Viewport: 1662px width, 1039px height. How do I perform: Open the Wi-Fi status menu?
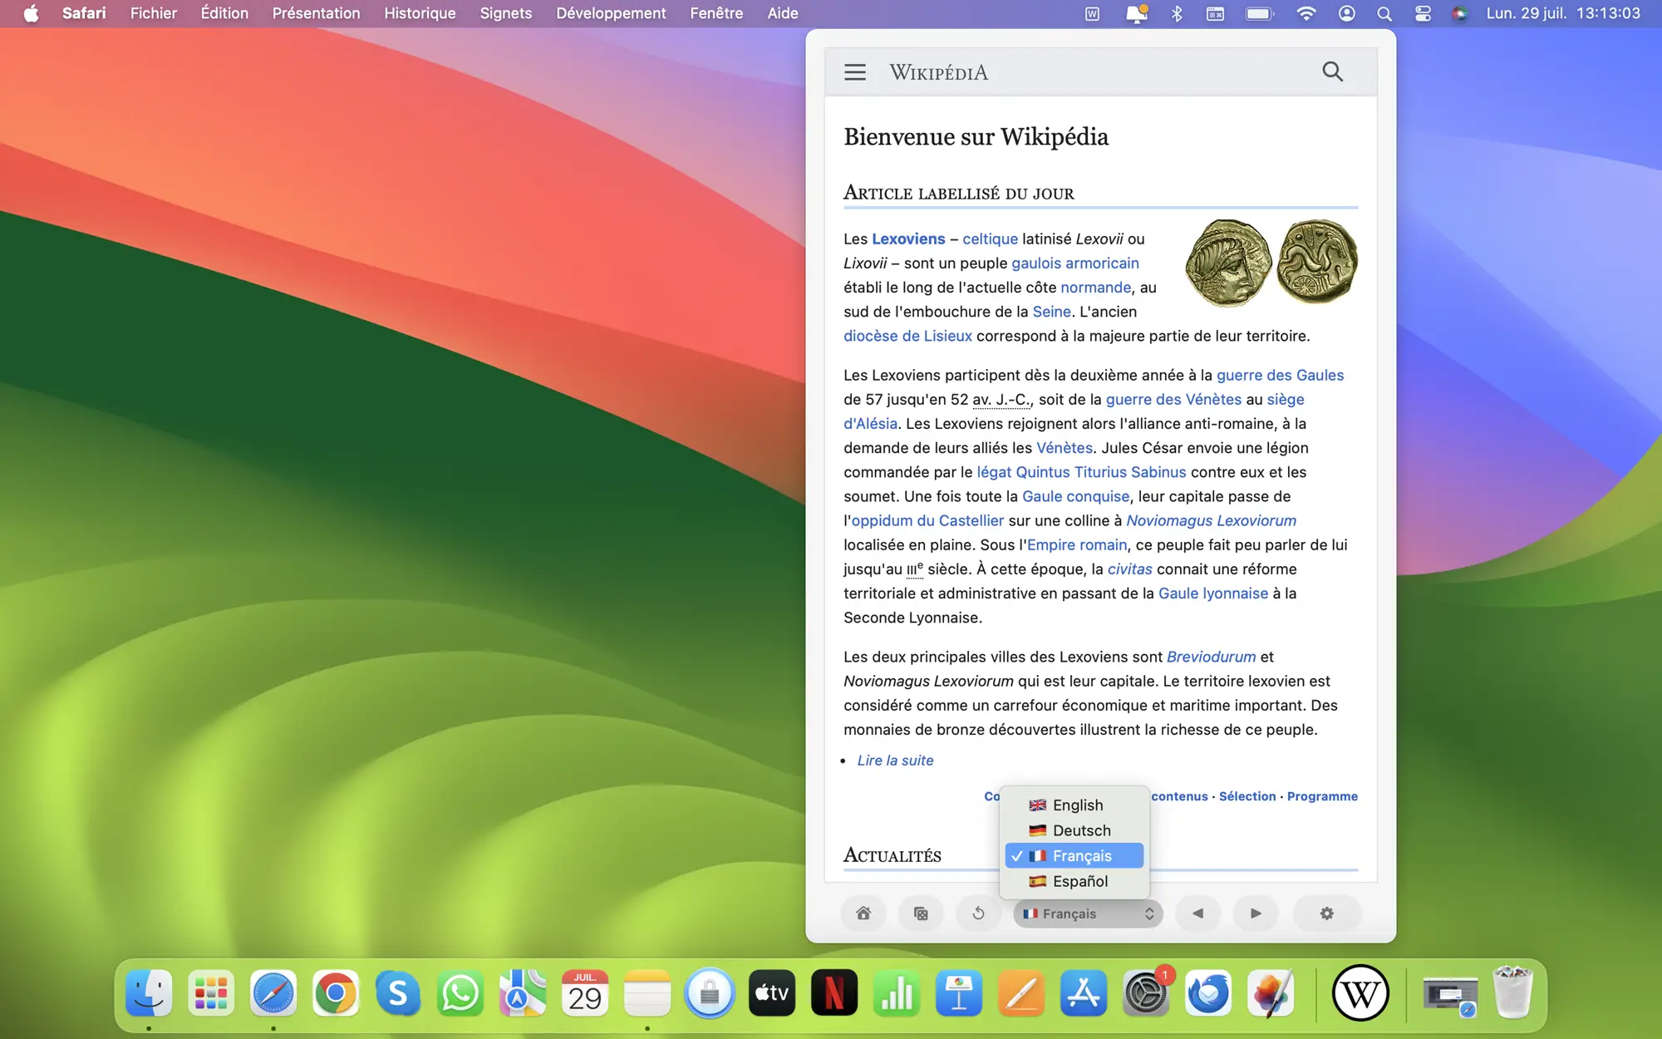tap(1306, 13)
